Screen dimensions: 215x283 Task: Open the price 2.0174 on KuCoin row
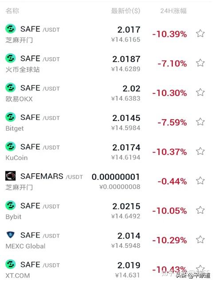[126, 147]
